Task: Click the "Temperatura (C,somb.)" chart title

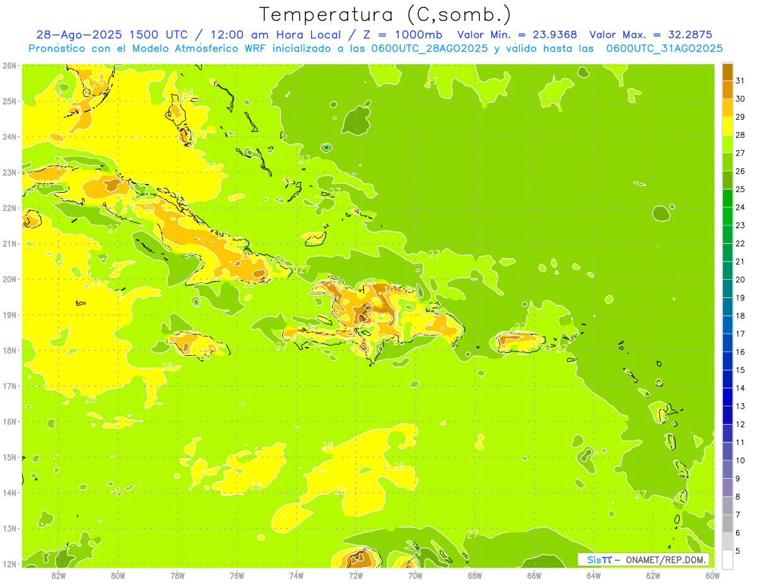Action: point(385,14)
